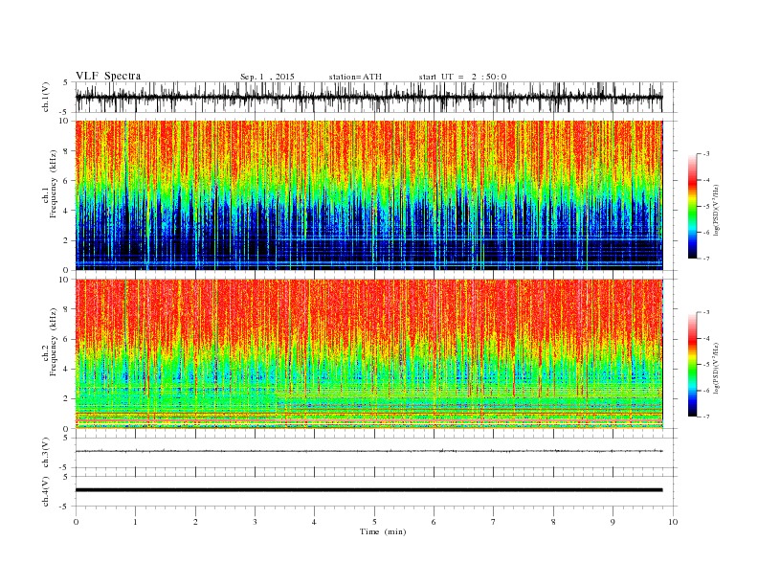Click time axis tick label "4" at bottom
The width and height of the screenshot is (758, 586).
pyautogui.click(x=315, y=522)
